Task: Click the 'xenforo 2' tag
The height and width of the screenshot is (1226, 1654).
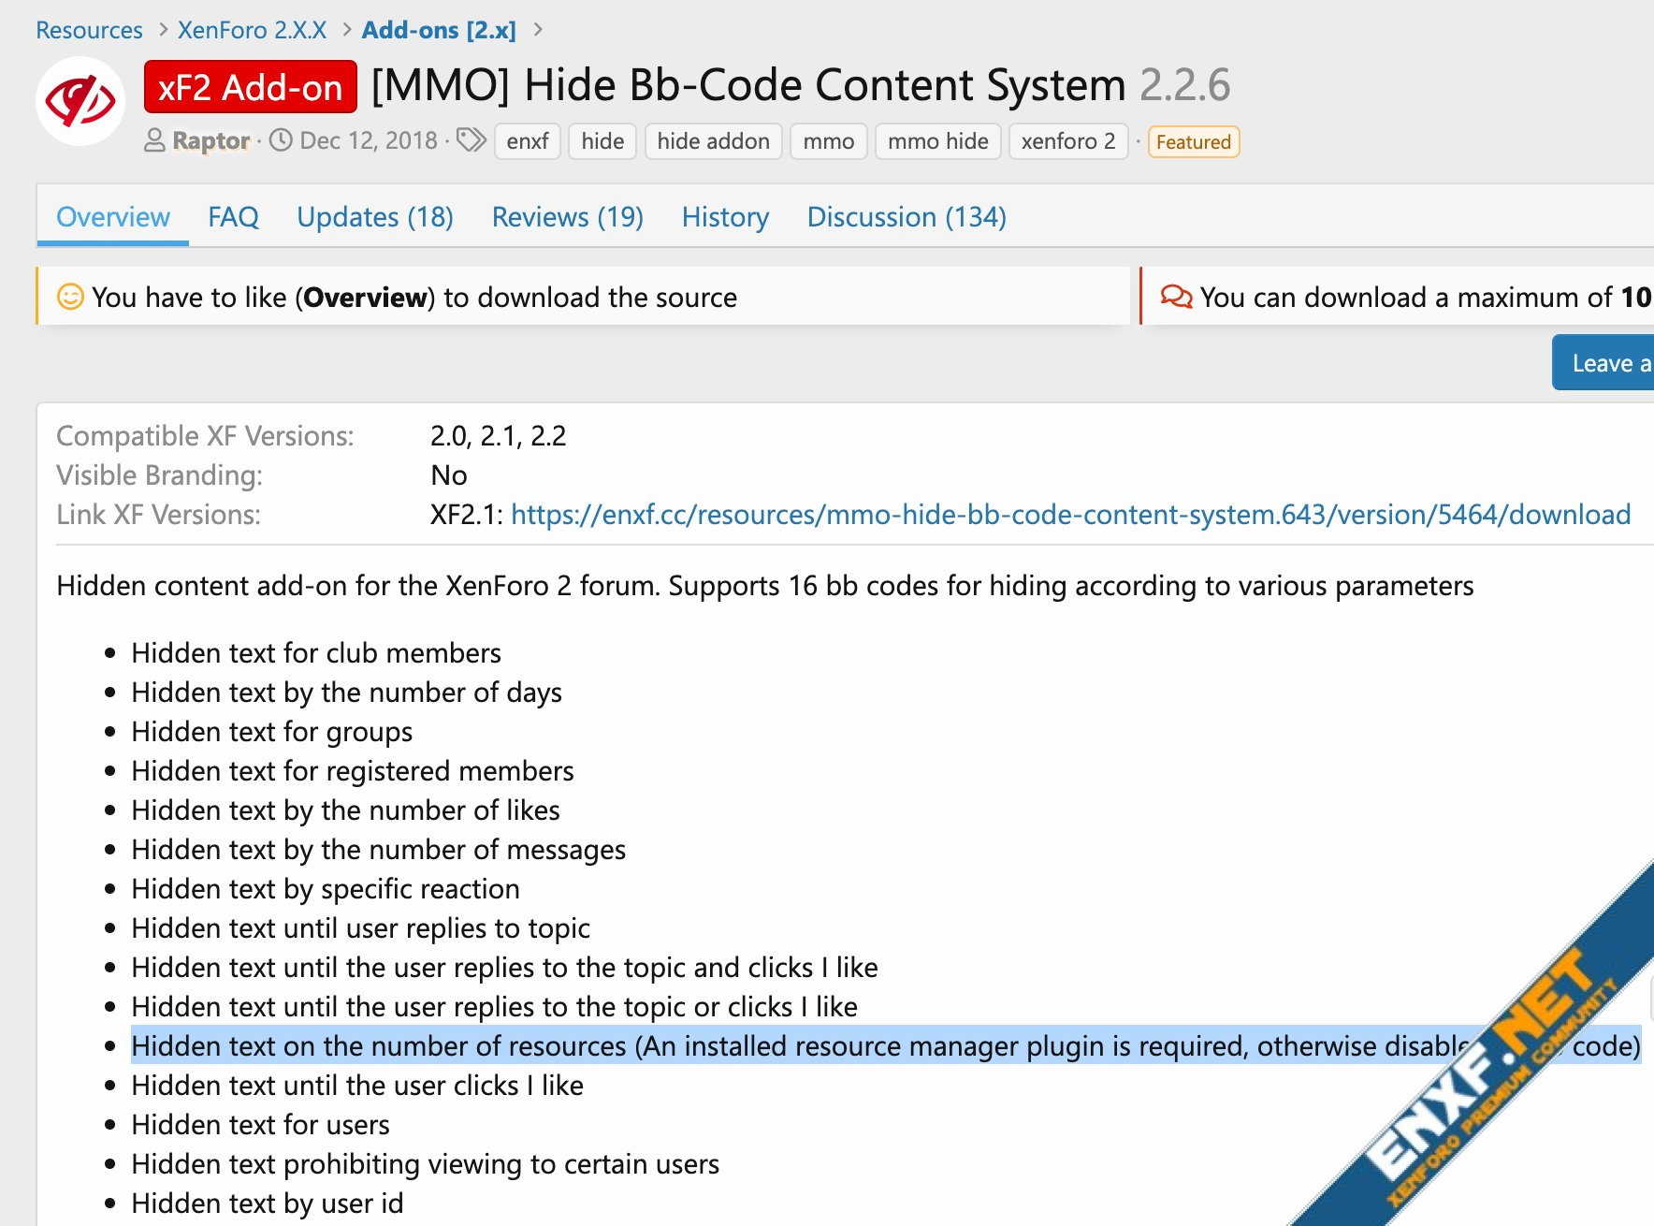Action: [1067, 141]
